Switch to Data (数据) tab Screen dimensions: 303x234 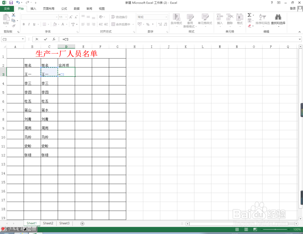tap(77, 9)
